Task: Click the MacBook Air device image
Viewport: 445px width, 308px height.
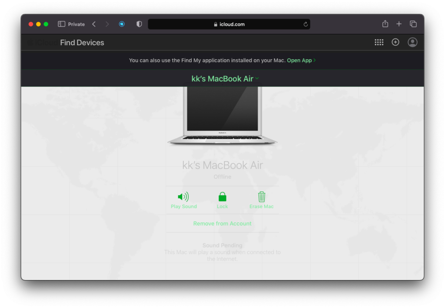Action: [222, 115]
